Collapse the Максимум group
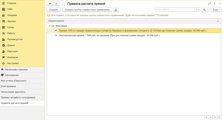The image size is (223, 120). click(x=50, y=26)
